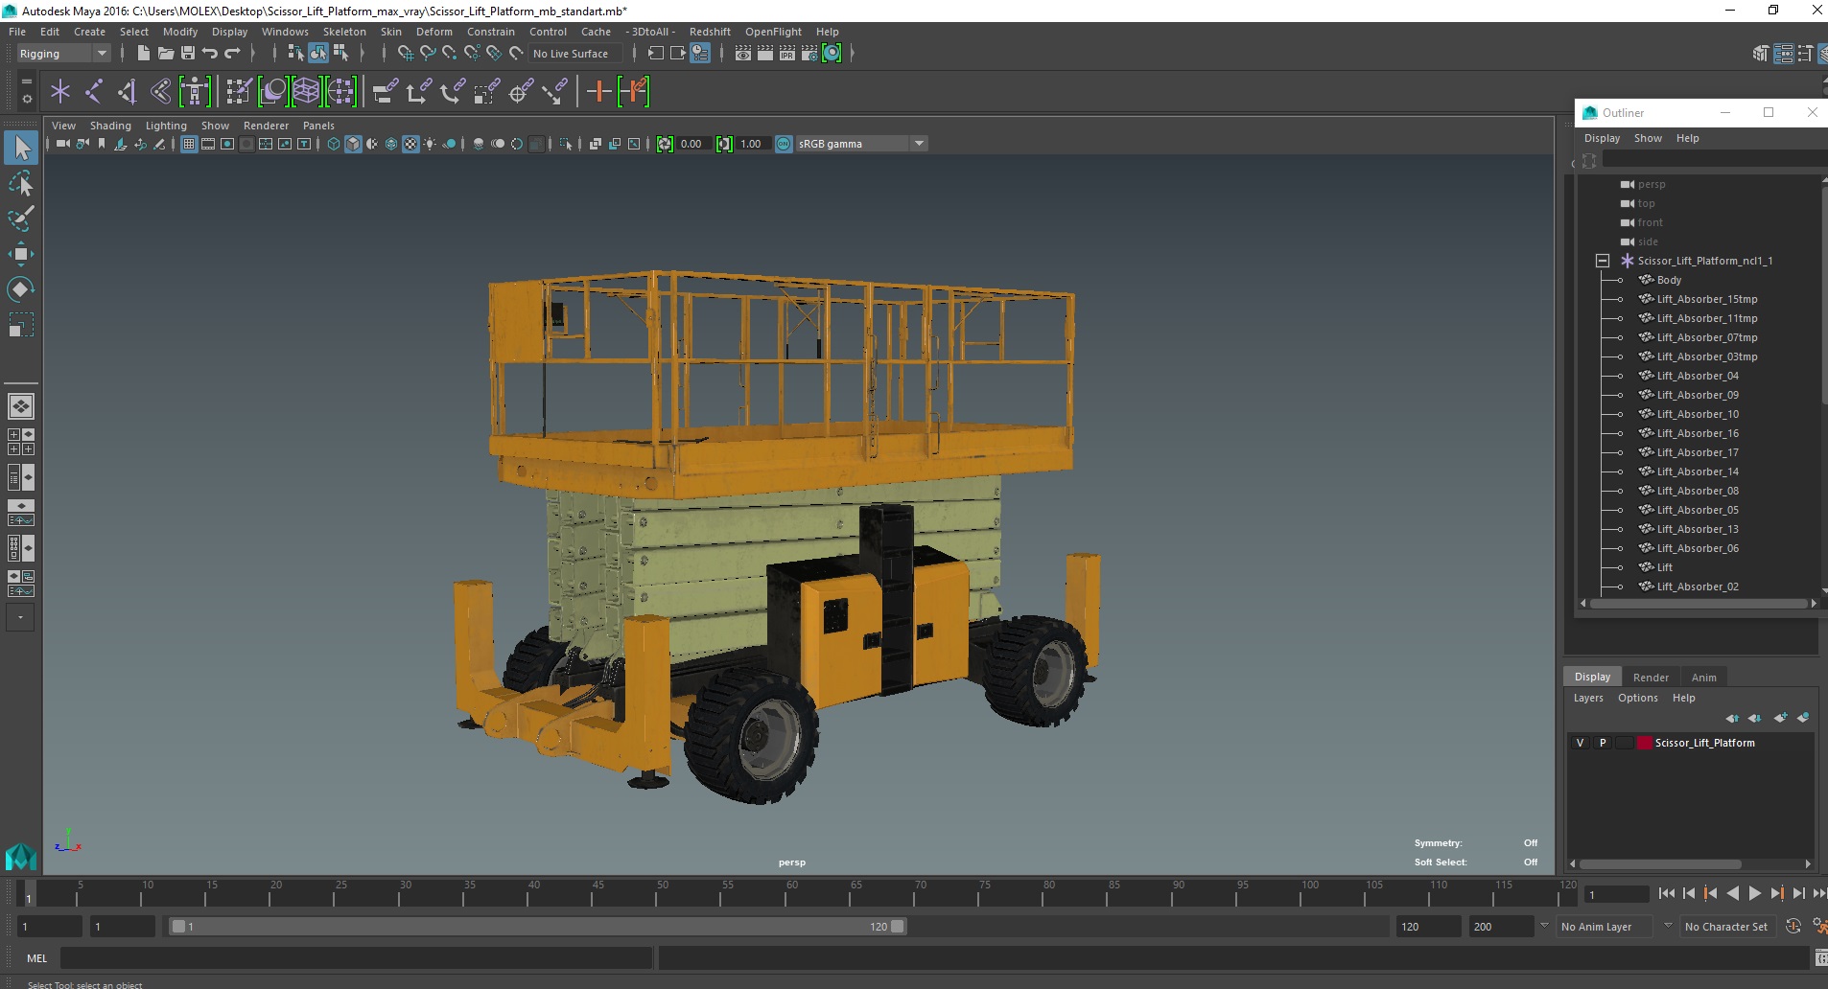Choose the Paint selection tool
The height and width of the screenshot is (989, 1828).
(x=21, y=218)
